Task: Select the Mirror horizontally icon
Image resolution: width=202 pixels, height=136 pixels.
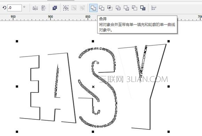Action: coord(35,8)
